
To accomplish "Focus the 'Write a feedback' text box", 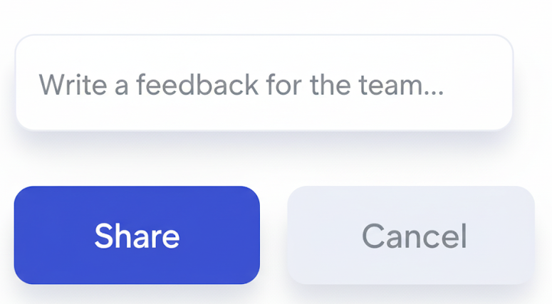I will point(264,83).
